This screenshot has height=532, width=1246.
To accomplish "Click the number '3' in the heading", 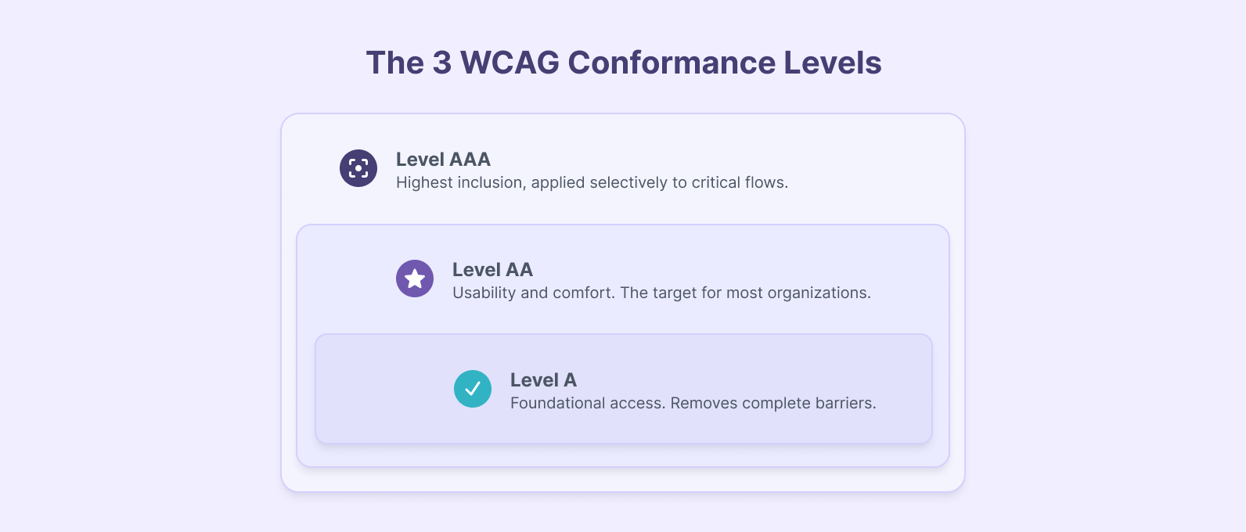I will pyautogui.click(x=442, y=63).
